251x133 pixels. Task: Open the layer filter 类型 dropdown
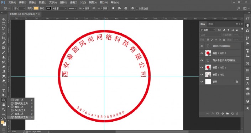[208, 30]
